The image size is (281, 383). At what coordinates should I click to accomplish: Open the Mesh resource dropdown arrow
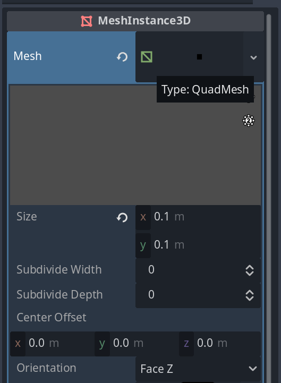pos(253,57)
